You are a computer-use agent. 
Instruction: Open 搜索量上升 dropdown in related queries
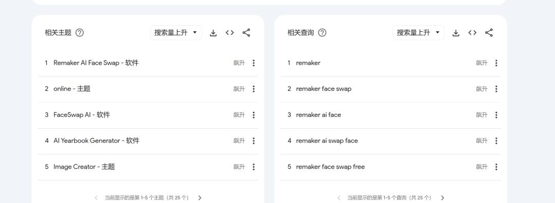click(x=418, y=32)
